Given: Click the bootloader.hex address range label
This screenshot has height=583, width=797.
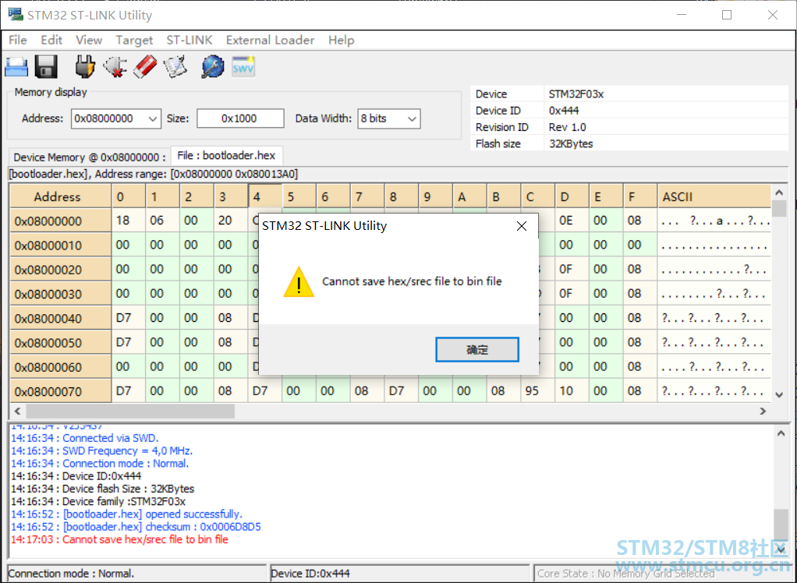Looking at the screenshot, I should point(153,174).
